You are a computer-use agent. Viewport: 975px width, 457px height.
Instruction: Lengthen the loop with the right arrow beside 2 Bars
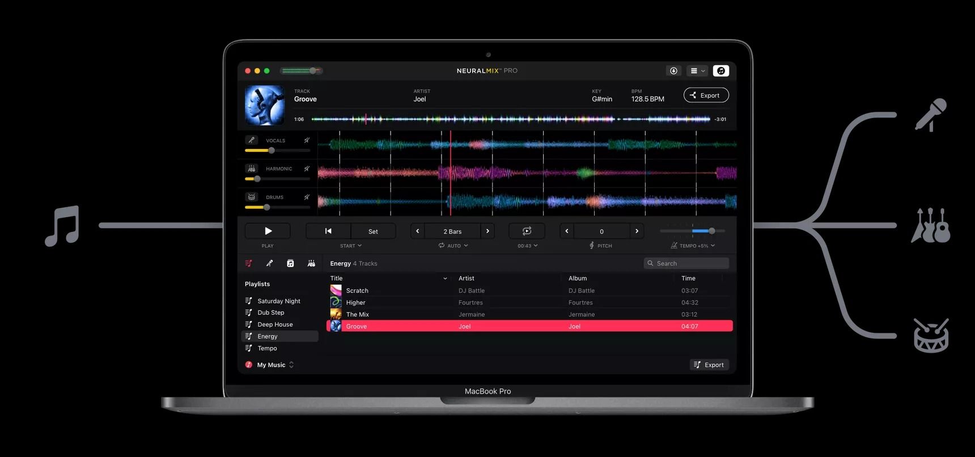click(487, 231)
